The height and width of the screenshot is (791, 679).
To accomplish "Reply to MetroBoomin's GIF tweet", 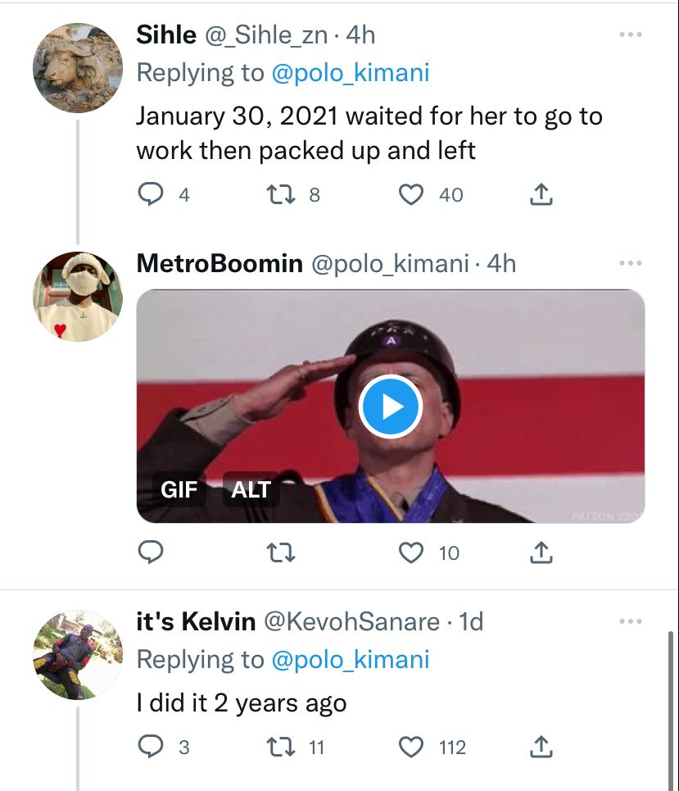I will (150, 552).
